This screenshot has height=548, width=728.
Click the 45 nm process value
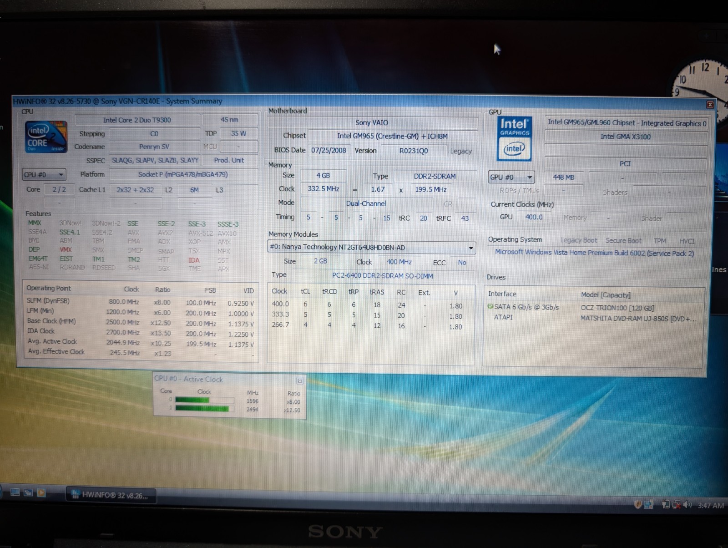coord(229,120)
